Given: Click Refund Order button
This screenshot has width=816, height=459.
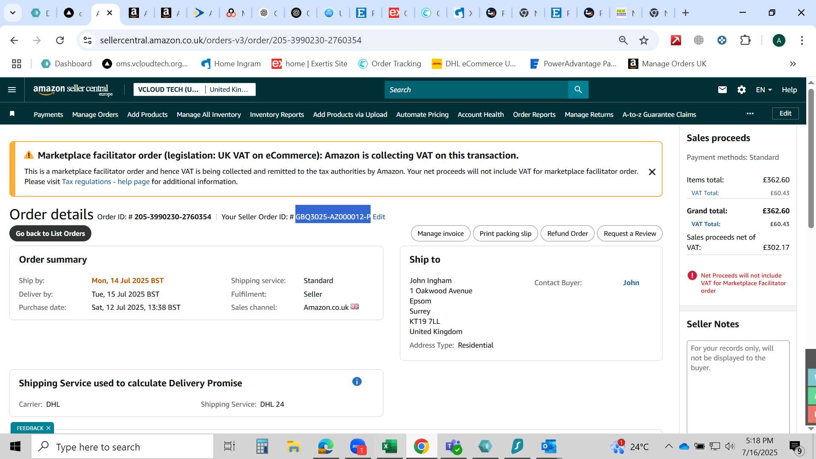Looking at the screenshot, I should coord(567,233).
